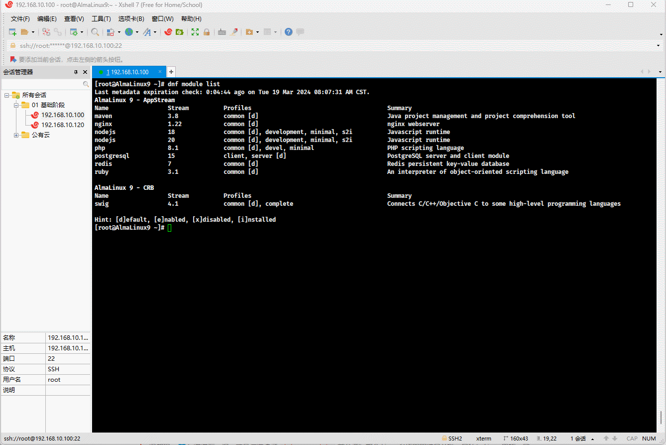The image size is (666, 445).
Task: Open the Open-folder dropdown arrow in toolbar
Action: (33, 32)
